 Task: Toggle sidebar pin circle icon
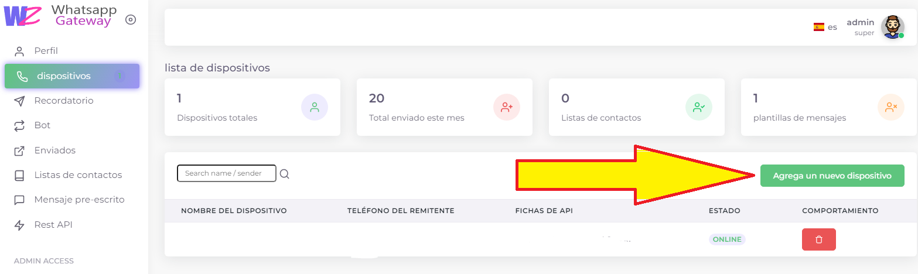click(131, 19)
